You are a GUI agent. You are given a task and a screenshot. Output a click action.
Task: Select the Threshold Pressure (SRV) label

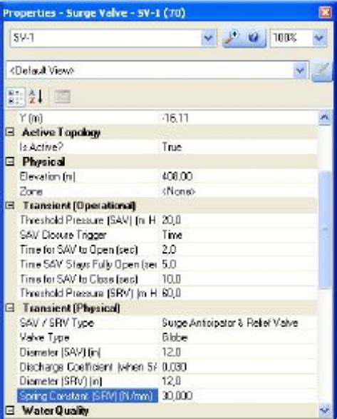point(88,293)
